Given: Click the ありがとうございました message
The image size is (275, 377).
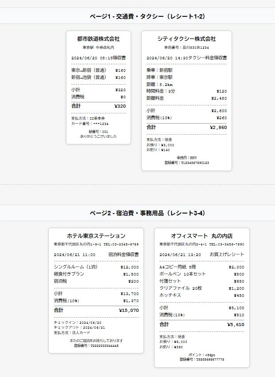Looking at the screenshot, I should click(98, 136).
